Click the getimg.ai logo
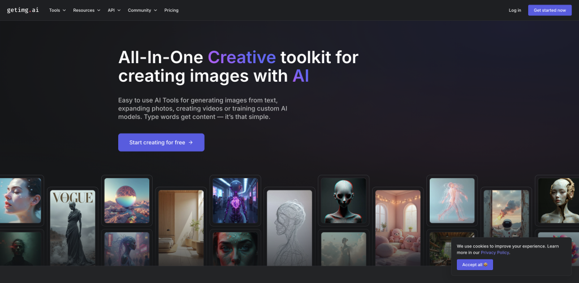This screenshot has width=579, height=283. click(x=23, y=10)
